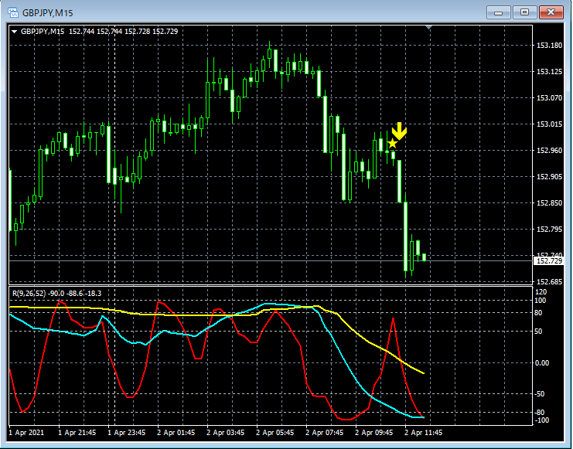Click indicator scale value -50
573x449 pixels.
click(x=540, y=394)
